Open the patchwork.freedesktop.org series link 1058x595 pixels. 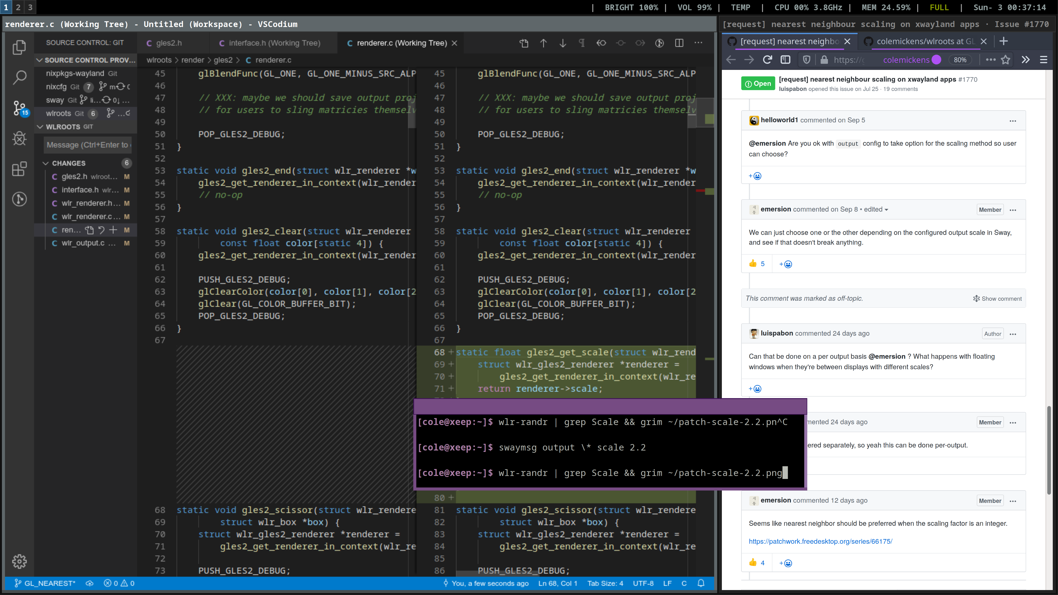click(x=820, y=541)
